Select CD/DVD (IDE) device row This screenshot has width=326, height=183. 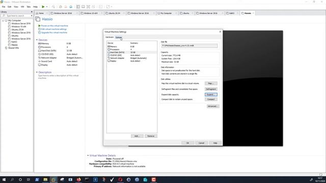(x=131, y=55)
